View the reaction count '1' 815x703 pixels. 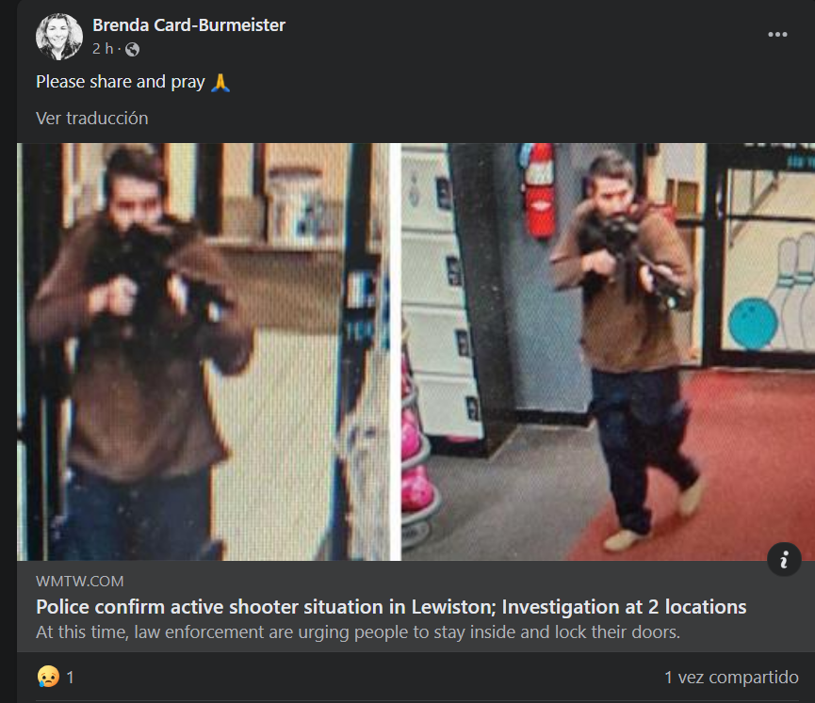pos(70,677)
